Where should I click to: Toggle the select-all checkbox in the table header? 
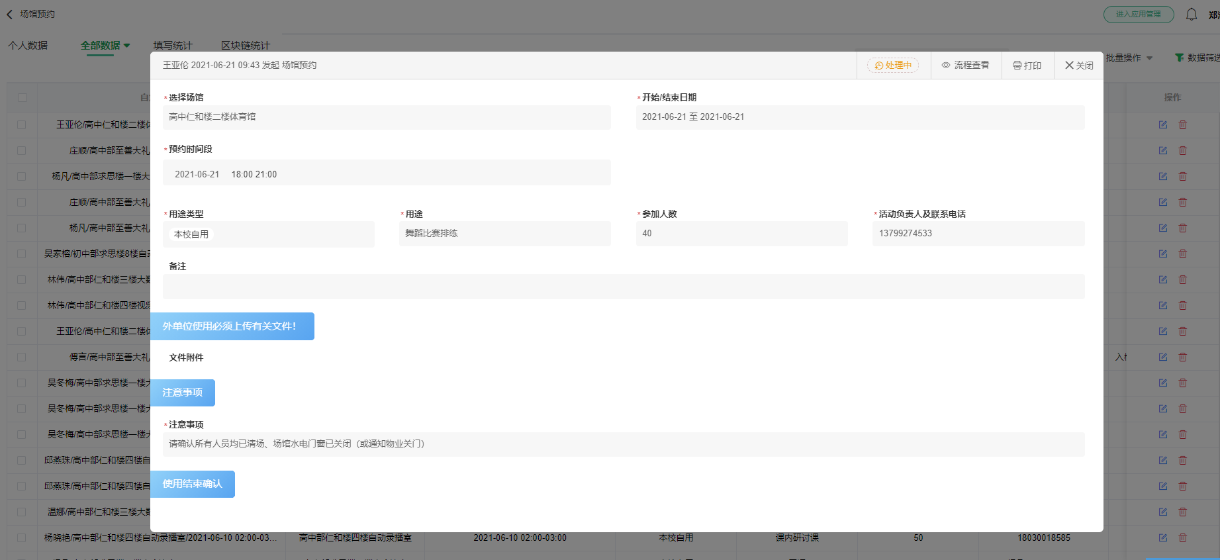(23, 97)
